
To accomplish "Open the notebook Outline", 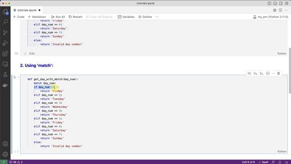I will [145, 17].
